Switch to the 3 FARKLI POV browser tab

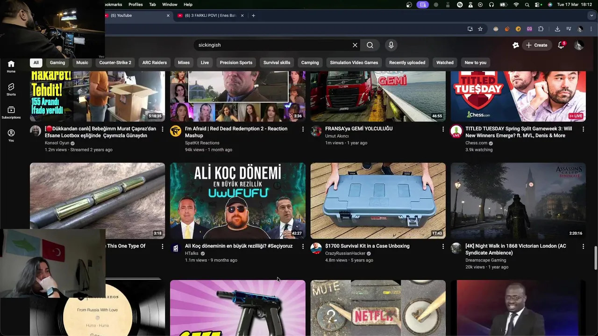tap(210, 15)
